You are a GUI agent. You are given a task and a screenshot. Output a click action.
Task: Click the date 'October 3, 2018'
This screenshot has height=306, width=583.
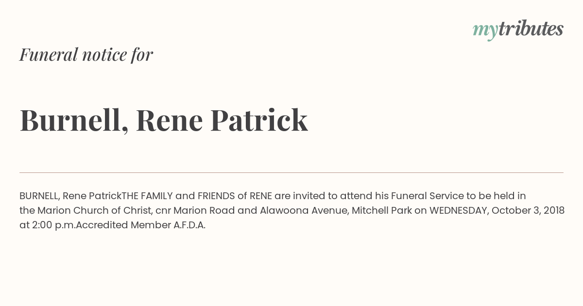[x=528, y=211]
